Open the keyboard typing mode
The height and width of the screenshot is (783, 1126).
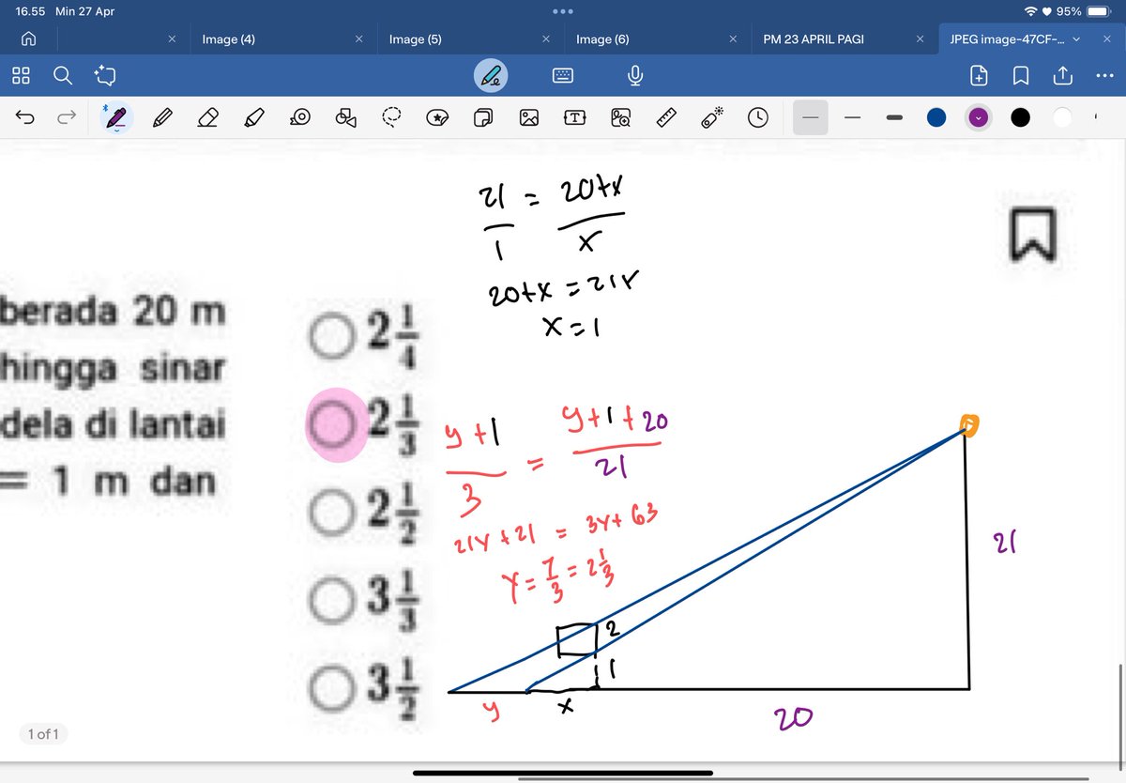(563, 75)
